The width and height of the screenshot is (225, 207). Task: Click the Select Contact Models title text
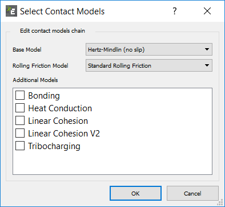tap(62, 11)
